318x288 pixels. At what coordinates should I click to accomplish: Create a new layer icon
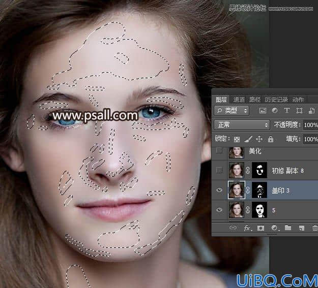[302, 228]
